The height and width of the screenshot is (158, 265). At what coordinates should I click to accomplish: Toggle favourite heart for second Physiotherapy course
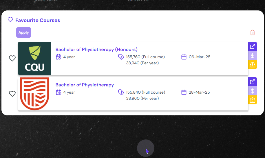click(12, 94)
